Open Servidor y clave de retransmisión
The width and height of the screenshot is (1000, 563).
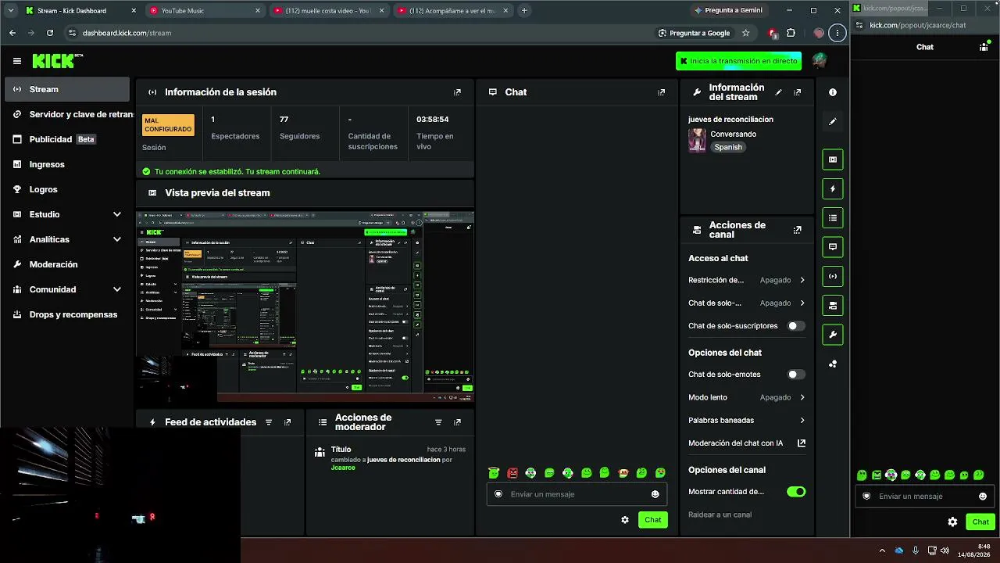[67, 114]
